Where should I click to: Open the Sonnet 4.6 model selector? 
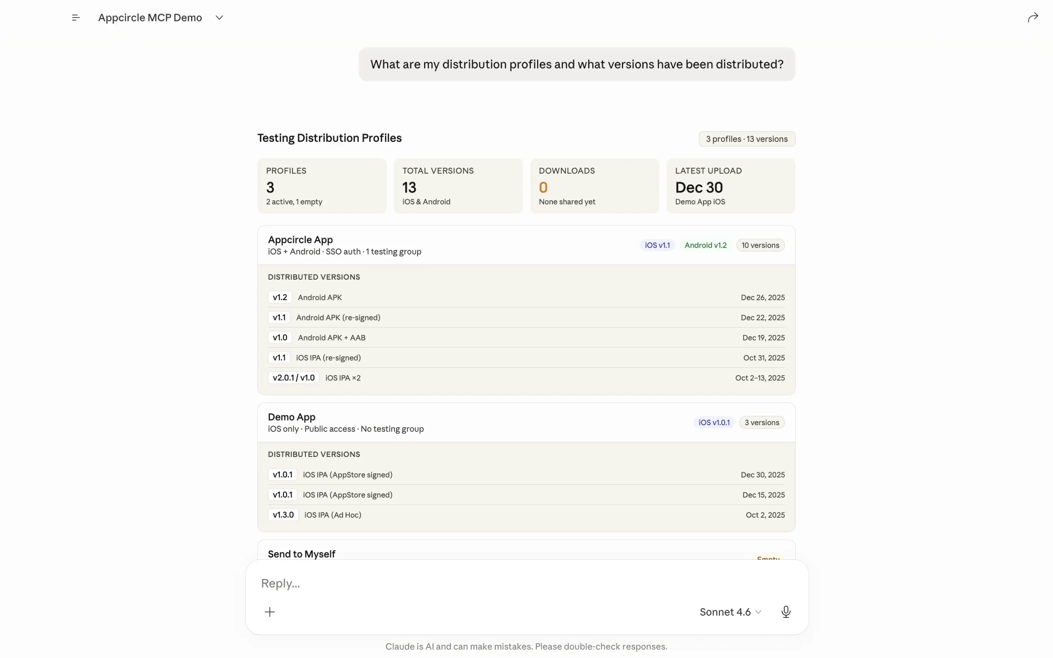click(x=730, y=612)
